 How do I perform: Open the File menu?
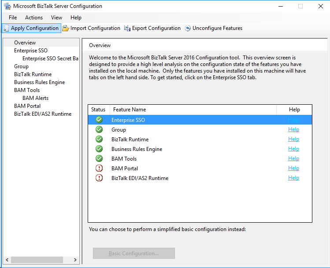tap(13, 18)
